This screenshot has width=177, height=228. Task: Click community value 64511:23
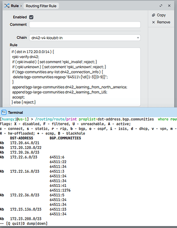point(58,209)
